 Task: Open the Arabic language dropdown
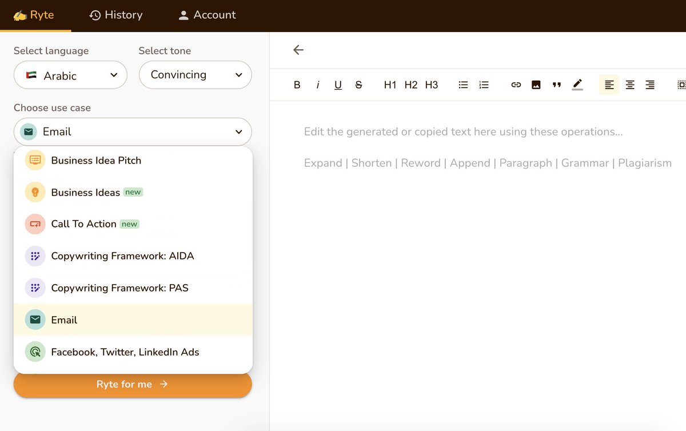tap(70, 75)
